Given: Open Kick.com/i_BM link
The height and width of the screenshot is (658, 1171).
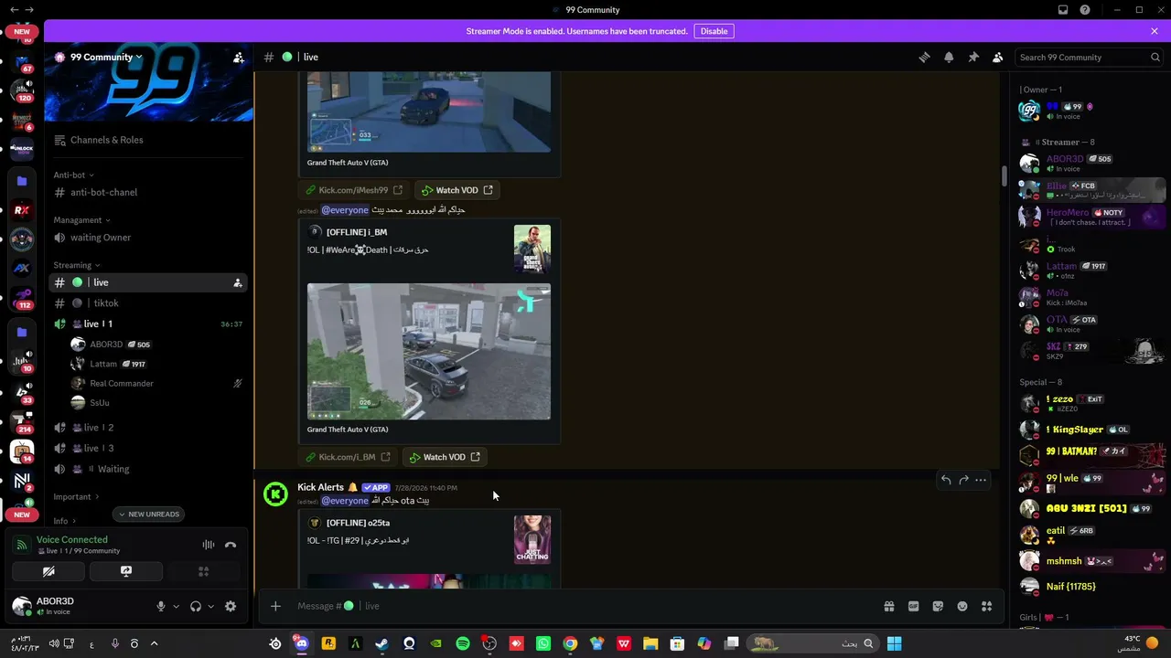Looking at the screenshot, I should pyautogui.click(x=349, y=457).
